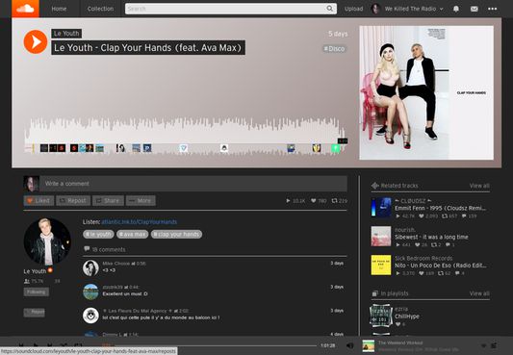Open atlantic.lnk.to/ClapYourHands link
Image resolution: width=513 pixels, height=355 pixels.
(139, 222)
